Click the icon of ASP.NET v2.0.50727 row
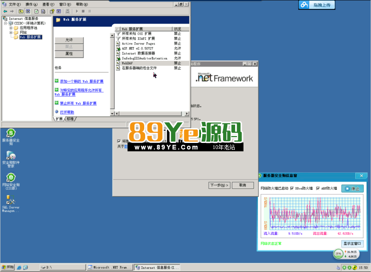 (118, 49)
